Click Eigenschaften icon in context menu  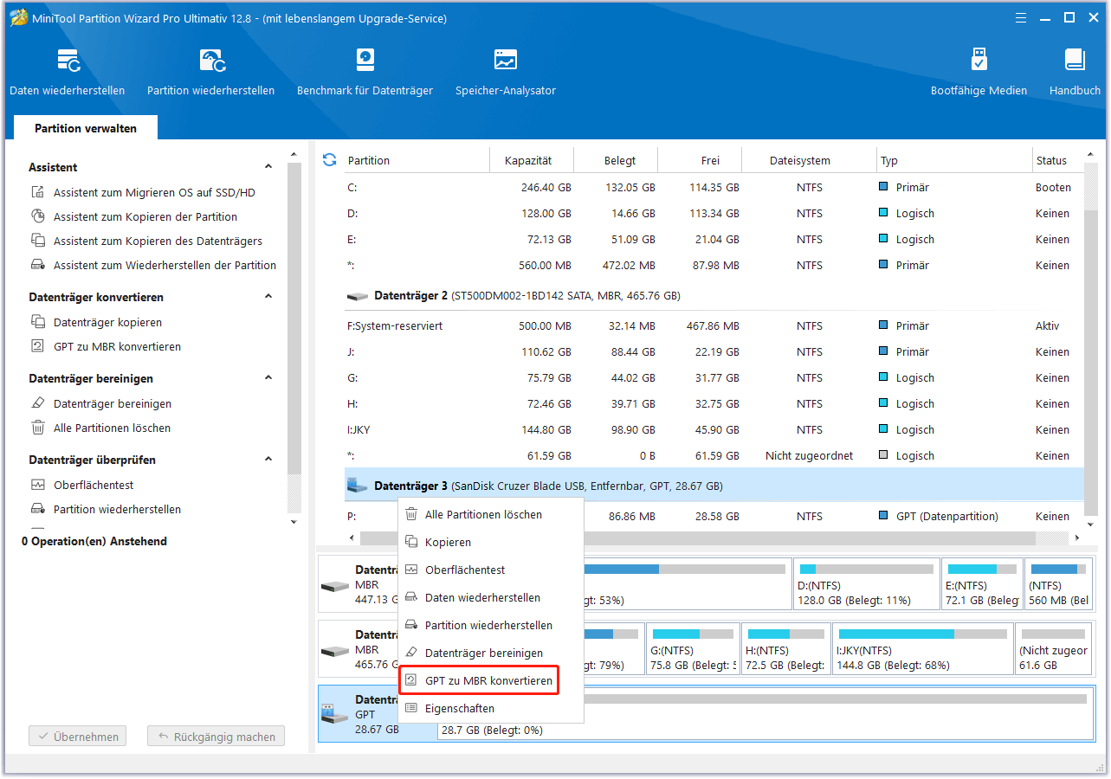point(411,708)
